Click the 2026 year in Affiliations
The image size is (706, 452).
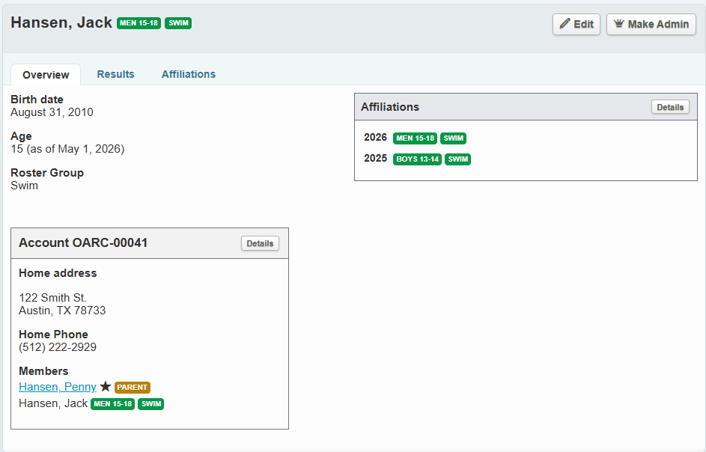tap(375, 138)
